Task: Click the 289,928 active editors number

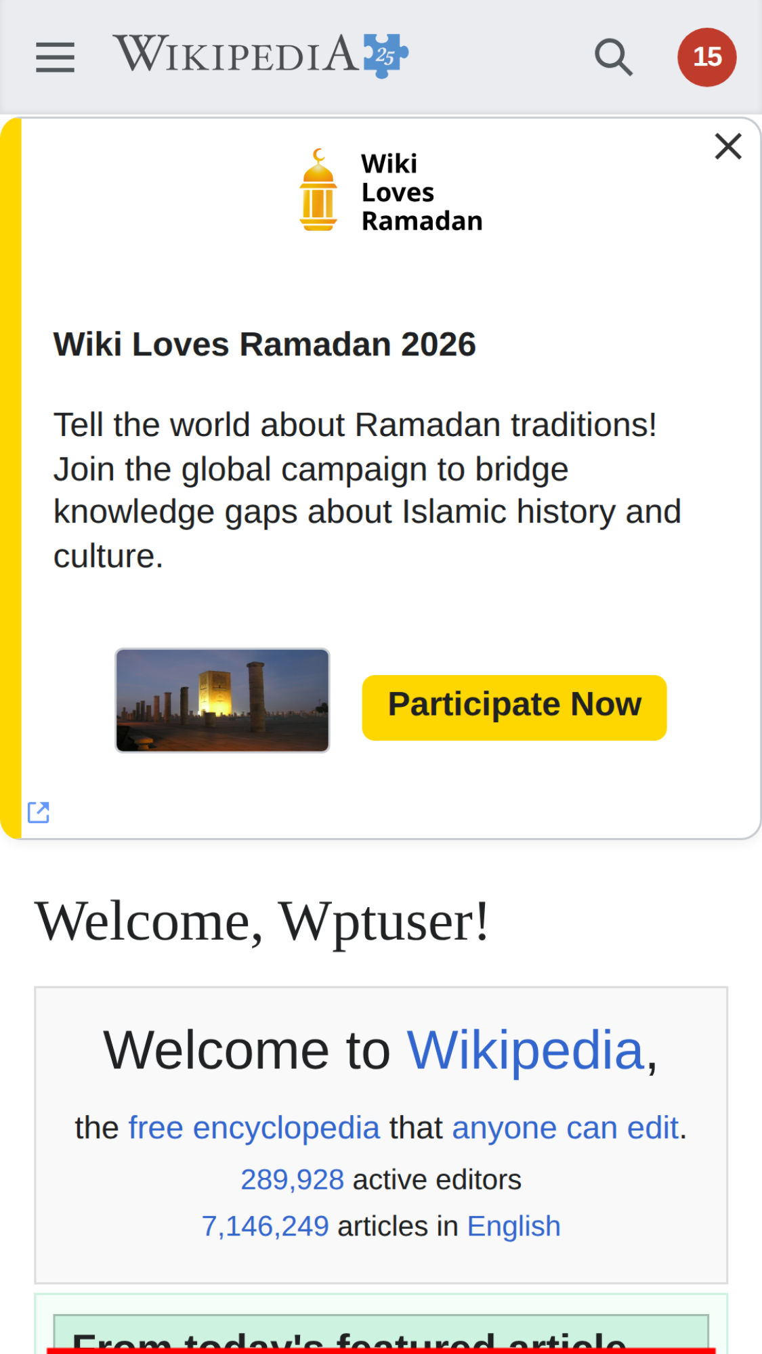Action: tap(293, 1179)
